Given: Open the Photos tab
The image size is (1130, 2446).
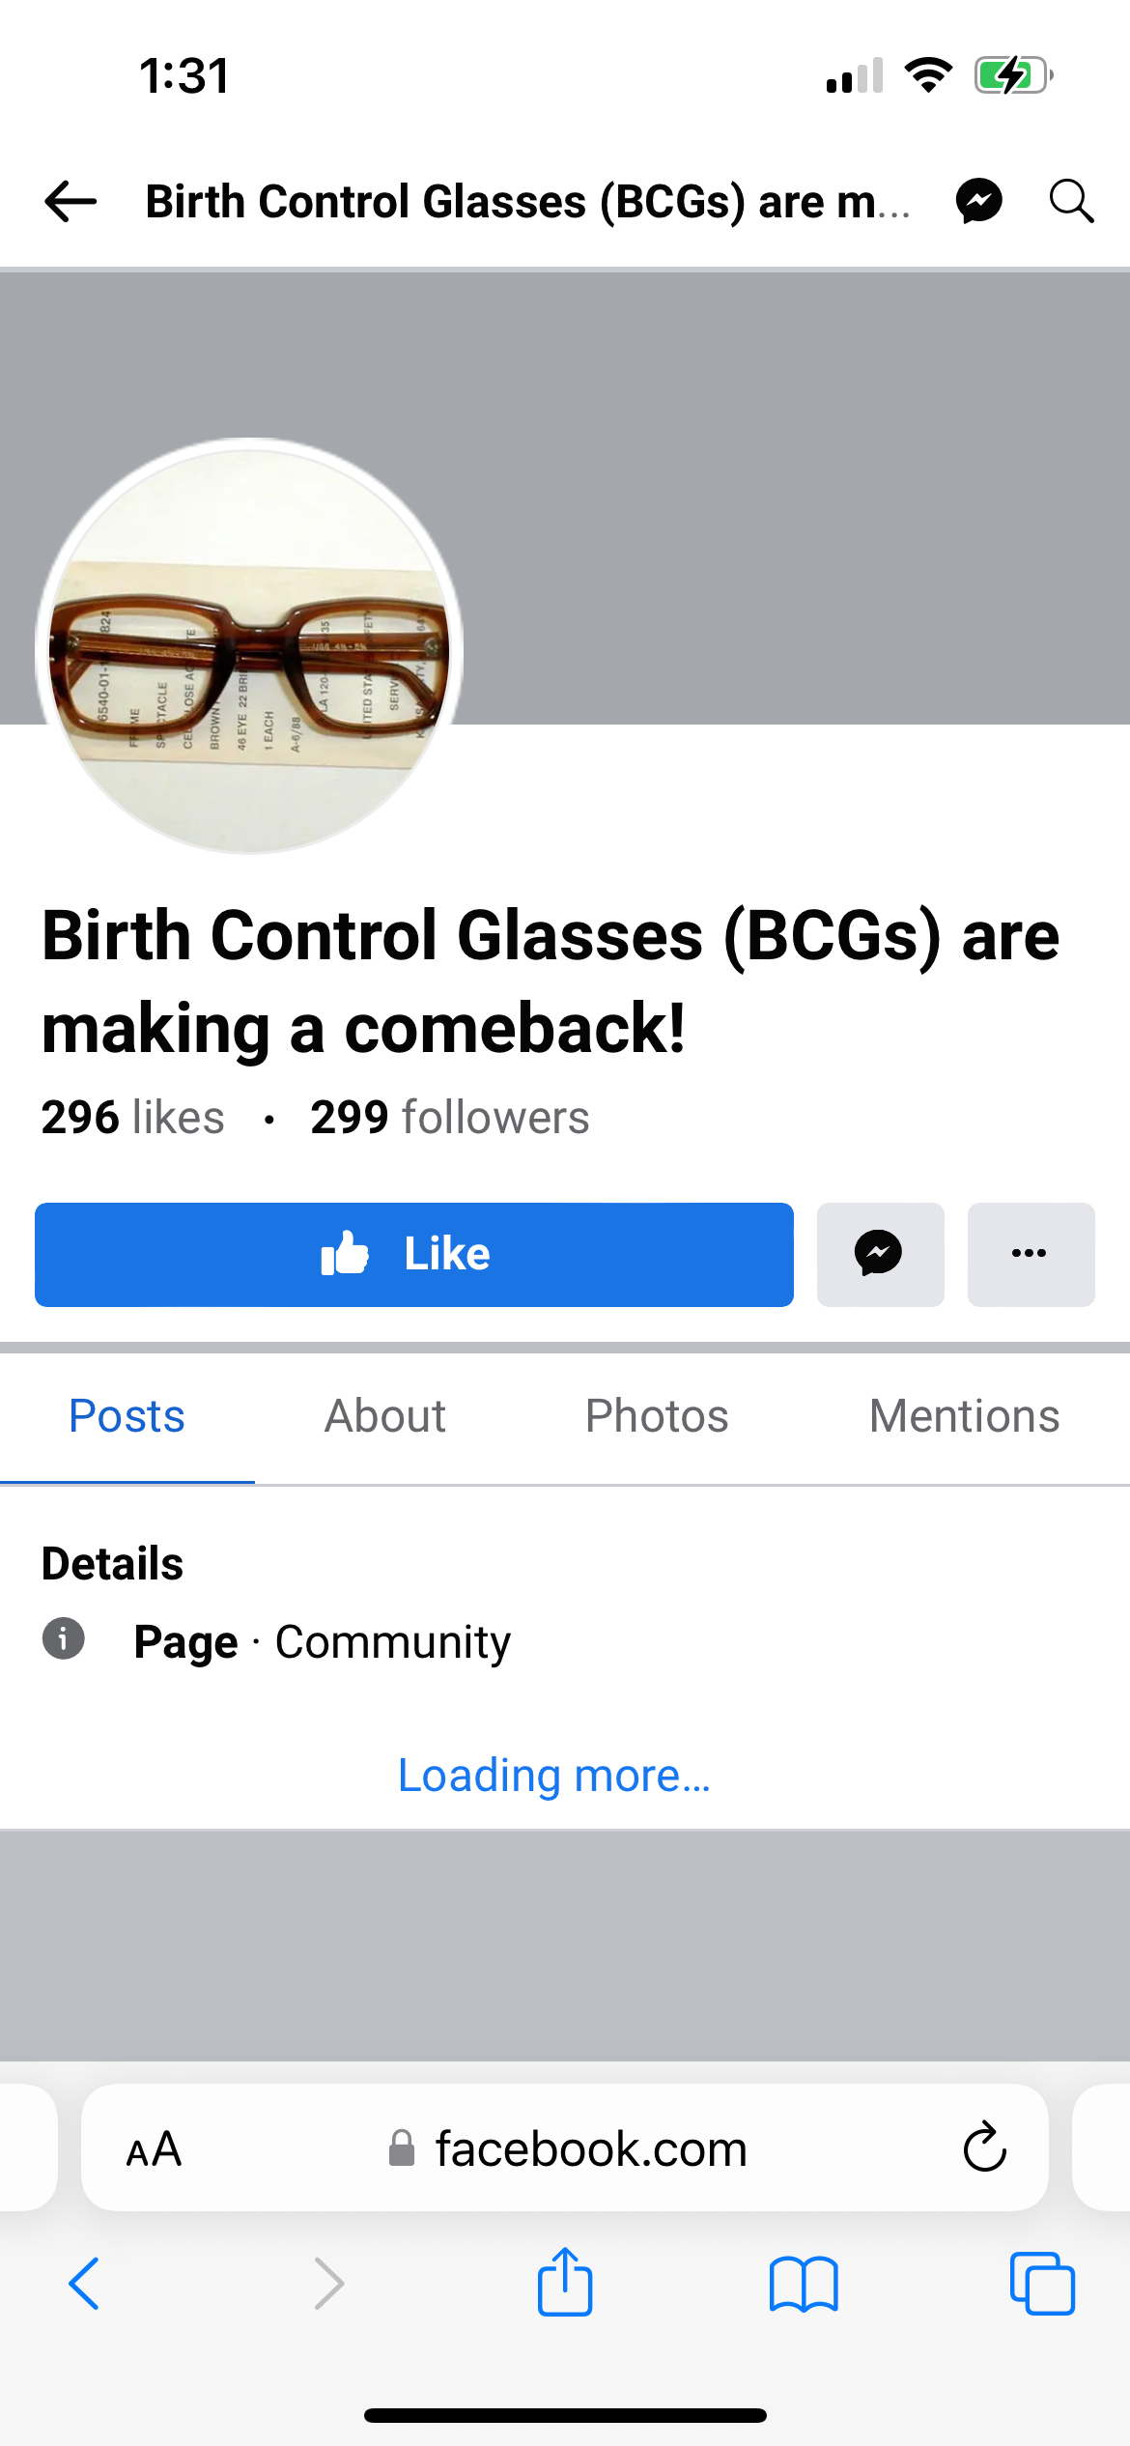Looking at the screenshot, I should (657, 1416).
